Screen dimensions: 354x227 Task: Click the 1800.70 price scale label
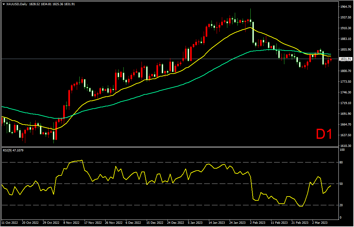346,71
